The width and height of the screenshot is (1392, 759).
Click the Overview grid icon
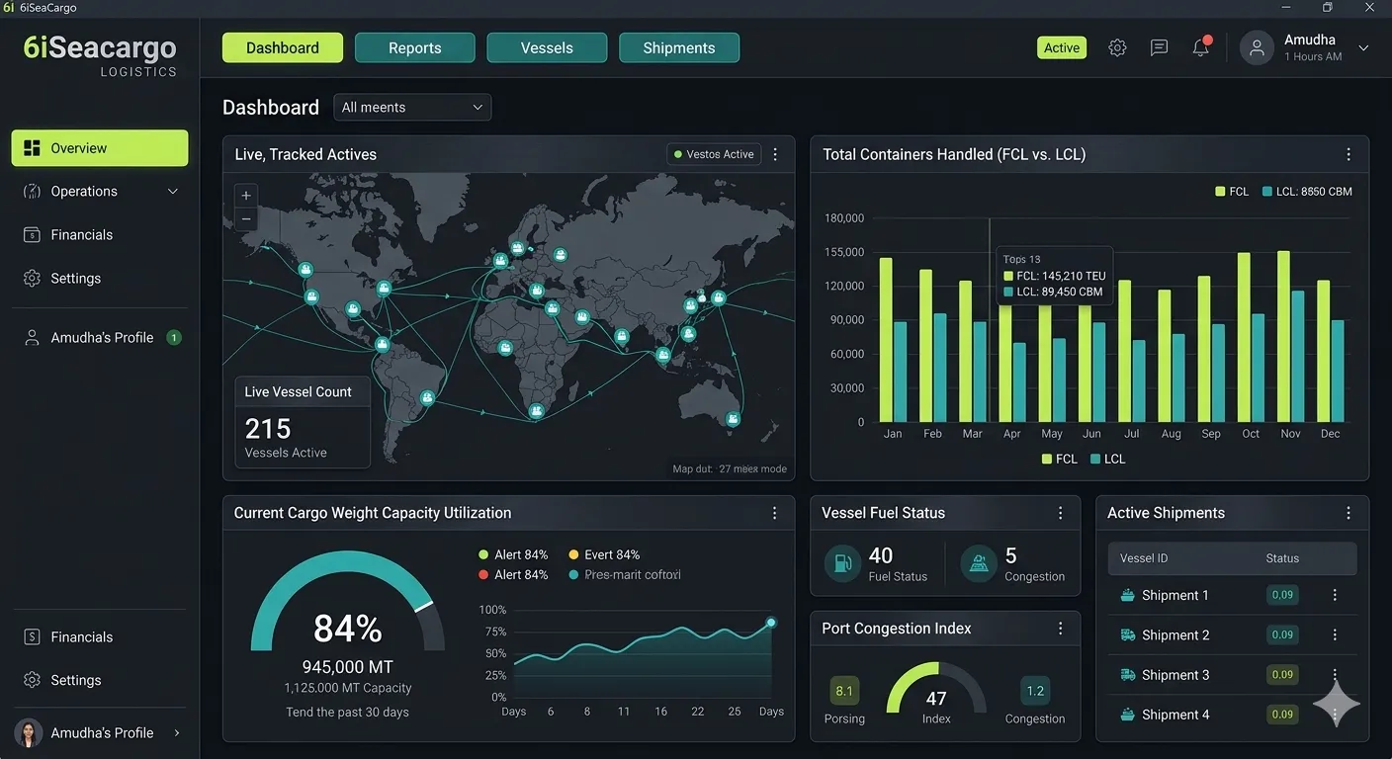[32, 148]
